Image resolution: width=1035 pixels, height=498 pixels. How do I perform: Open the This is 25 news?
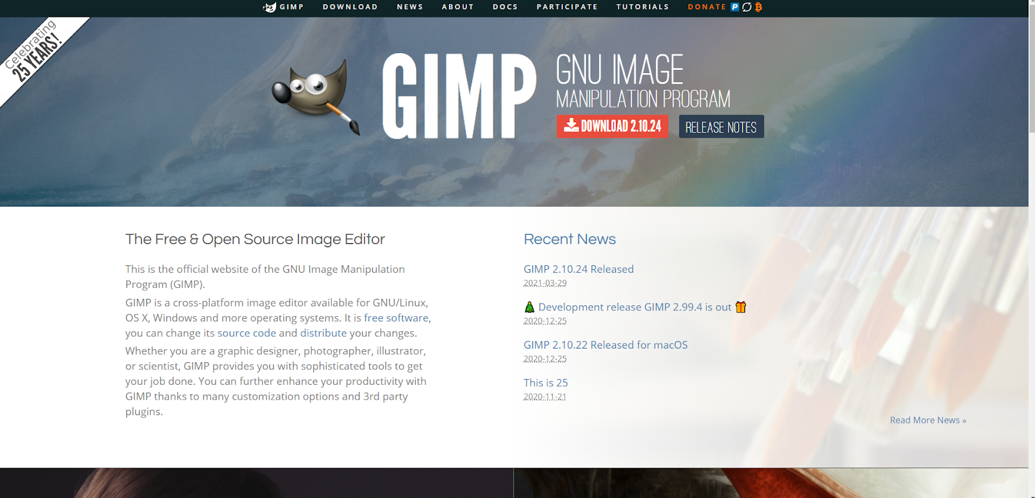pyautogui.click(x=545, y=383)
